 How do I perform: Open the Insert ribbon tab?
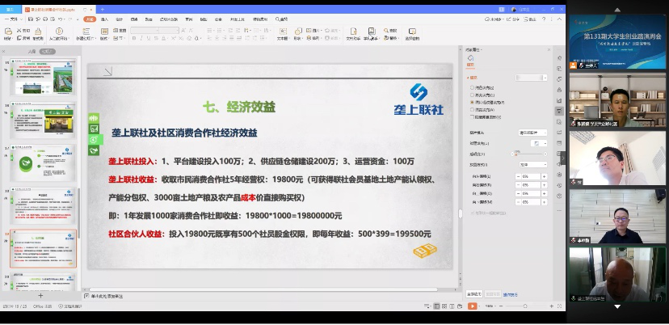(105, 18)
